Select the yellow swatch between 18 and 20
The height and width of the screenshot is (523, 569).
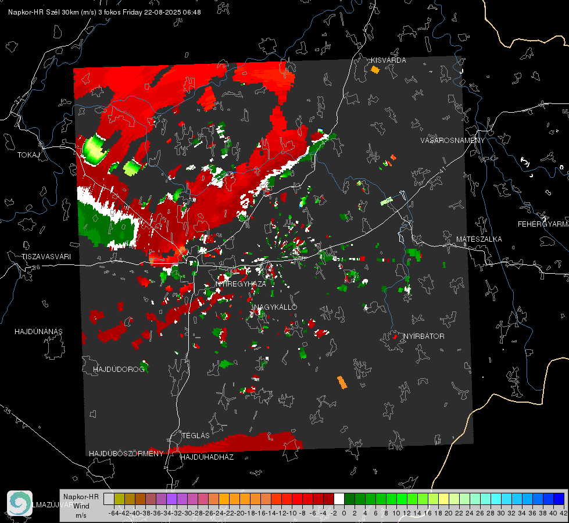pyautogui.click(x=443, y=499)
